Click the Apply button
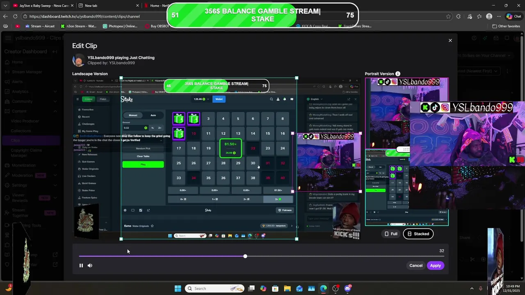The width and height of the screenshot is (525, 295). click(x=435, y=265)
